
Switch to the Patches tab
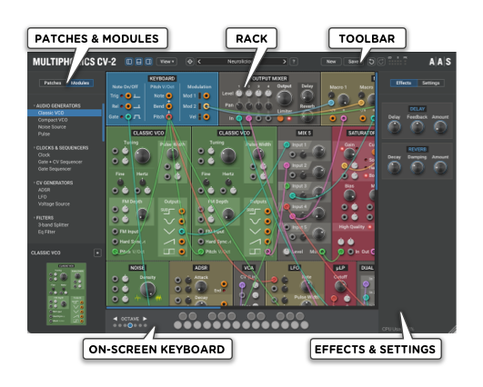click(53, 83)
